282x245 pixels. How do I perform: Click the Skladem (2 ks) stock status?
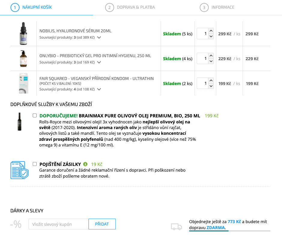click(178, 84)
